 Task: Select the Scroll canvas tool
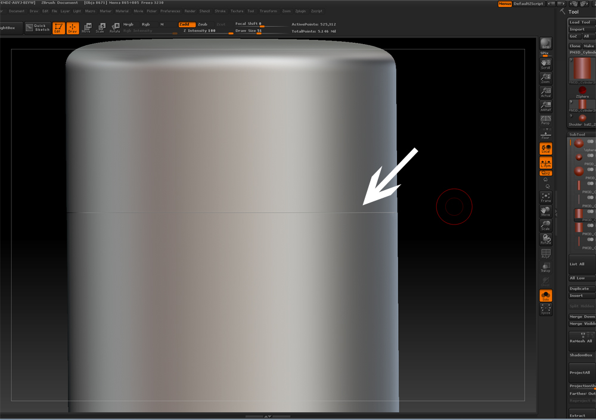pyautogui.click(x=546, y=64)
